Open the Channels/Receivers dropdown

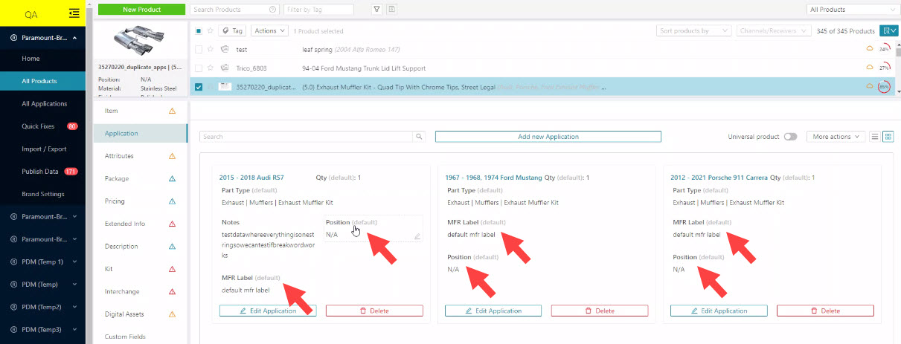(774, 30)
